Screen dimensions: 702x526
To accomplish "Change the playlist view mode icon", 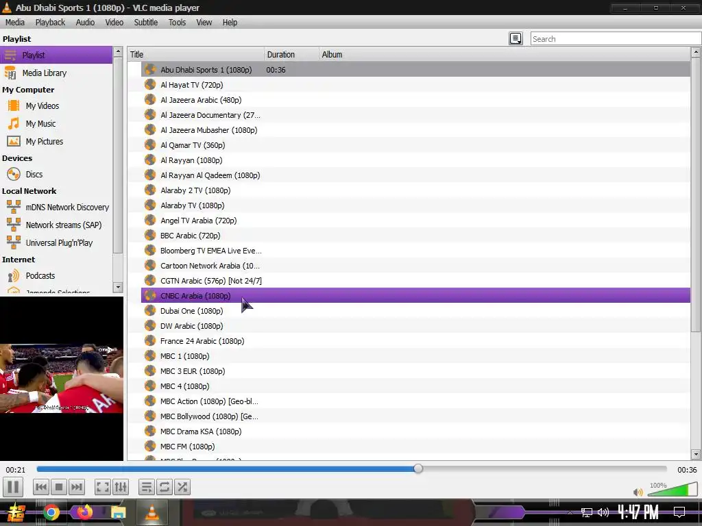I will click(x=516, y=39).
